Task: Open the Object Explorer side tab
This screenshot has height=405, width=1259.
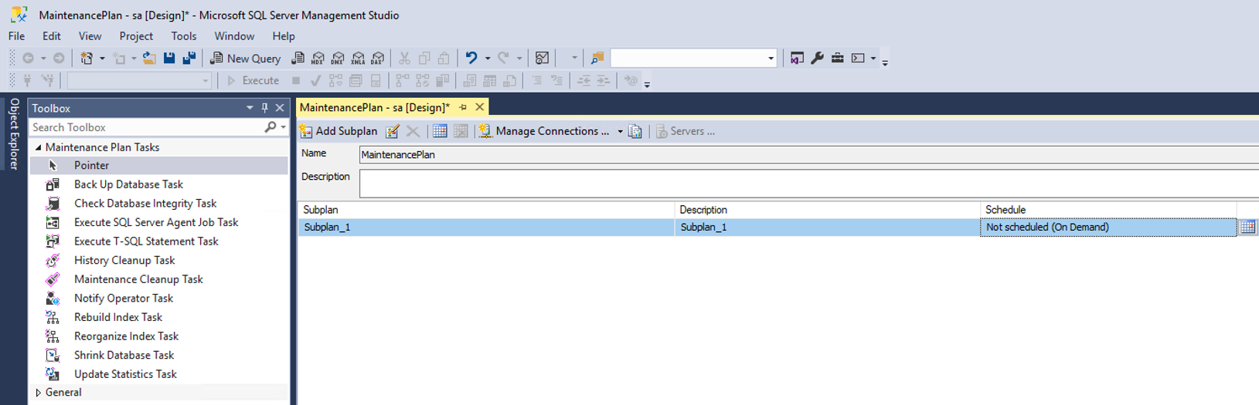Action: tap(14, 133)
